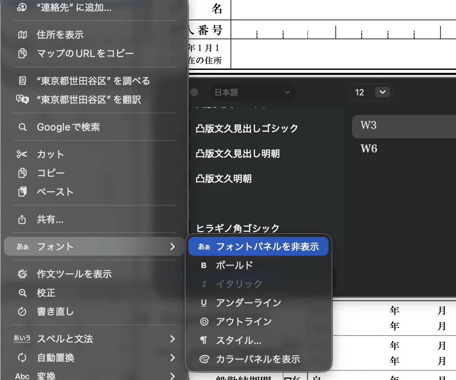456x380 pixels.
Task: Click the round button left of 日本語
Action: coord(194,92)
